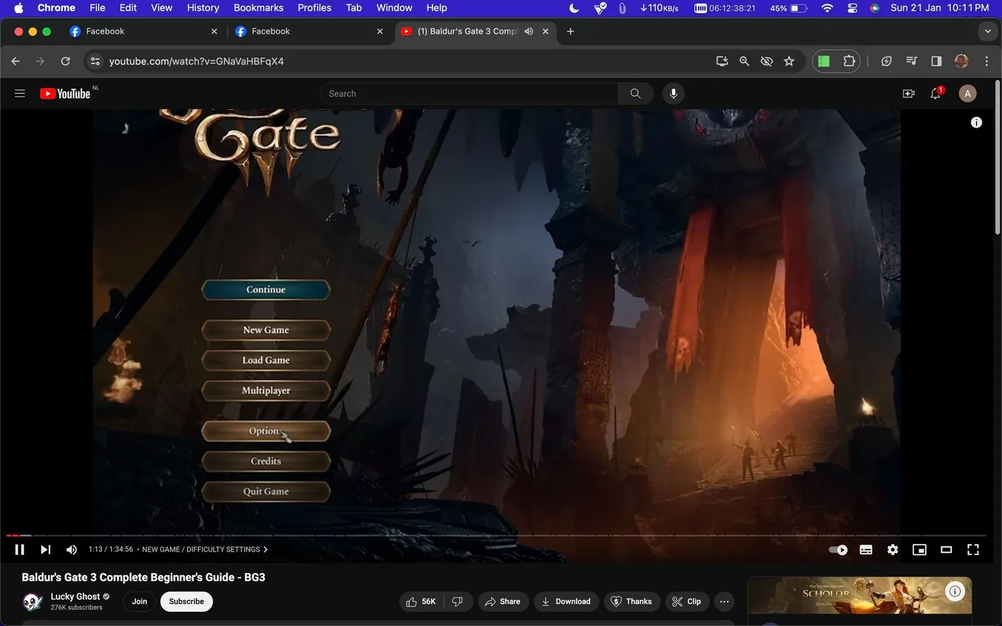Mute the video volume
The height and width of the screenshot is (626, 1002).
[71, 549]
